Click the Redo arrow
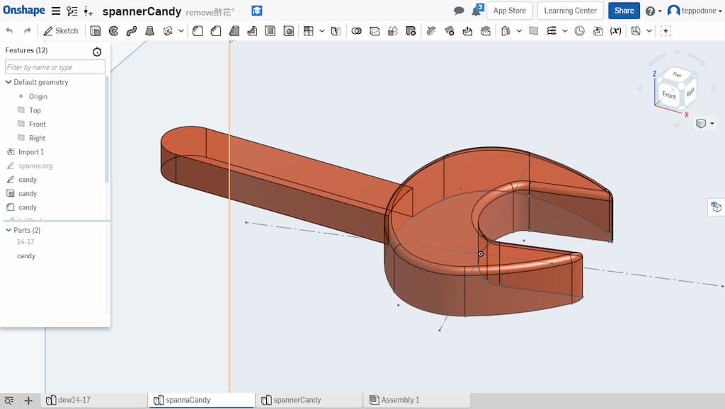 (28, 31)
